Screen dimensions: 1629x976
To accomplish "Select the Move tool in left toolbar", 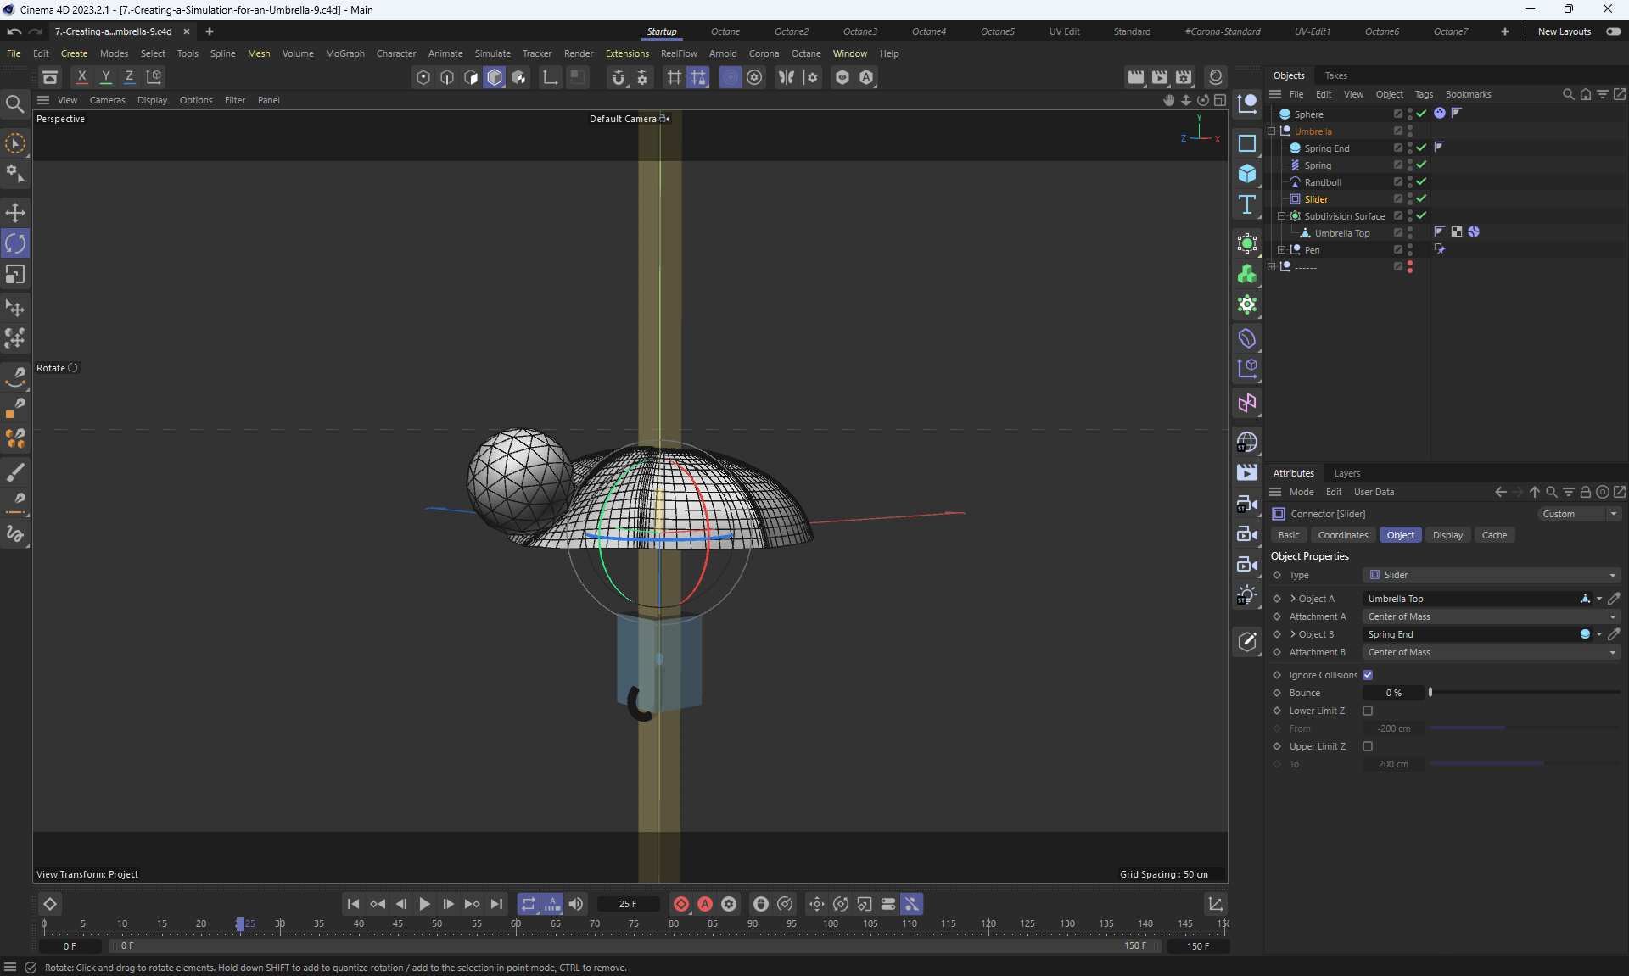I will click(15, 212).
